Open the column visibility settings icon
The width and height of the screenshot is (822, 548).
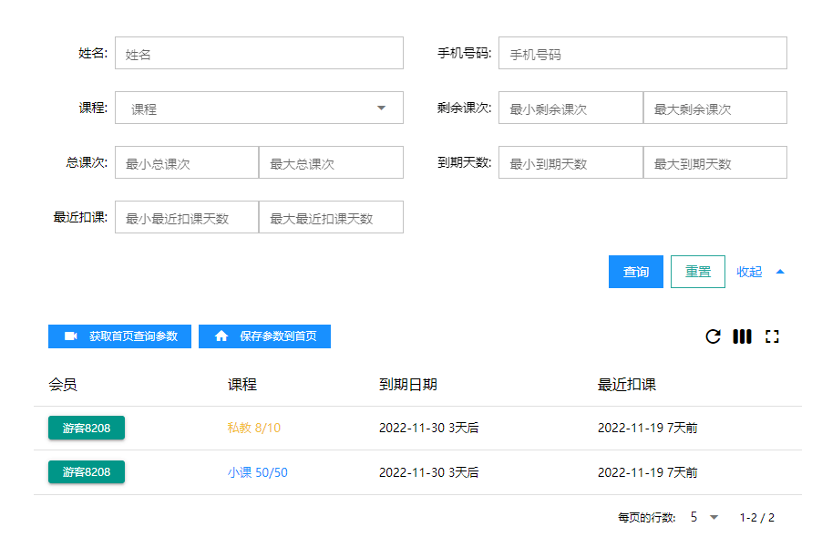coord(742,336)
